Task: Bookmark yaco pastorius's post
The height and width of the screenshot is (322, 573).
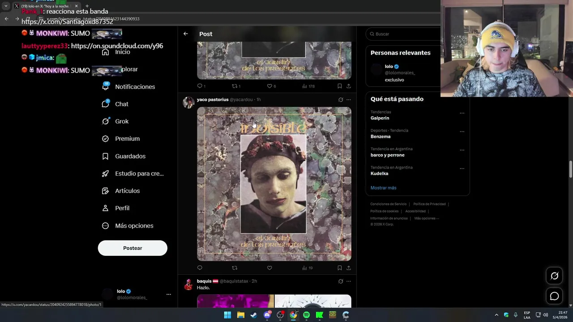Action: [x=339, y=268]
